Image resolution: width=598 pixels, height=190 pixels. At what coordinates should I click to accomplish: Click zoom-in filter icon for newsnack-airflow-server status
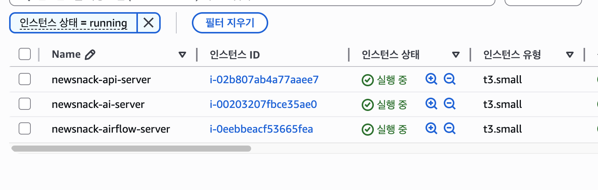431,128
